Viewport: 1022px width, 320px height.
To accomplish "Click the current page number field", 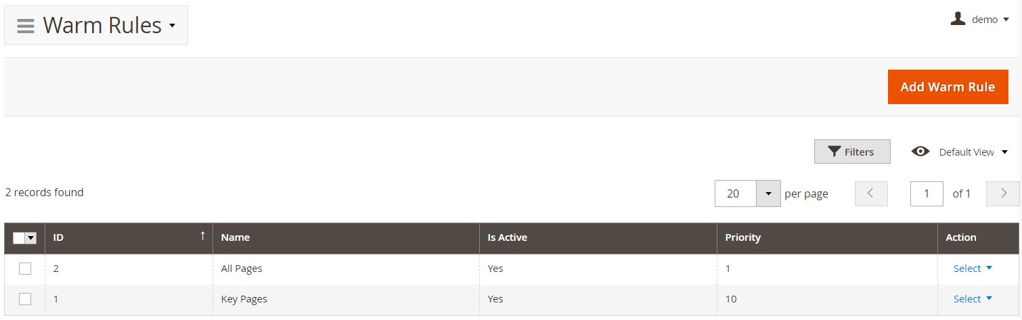I will [926, 193].
